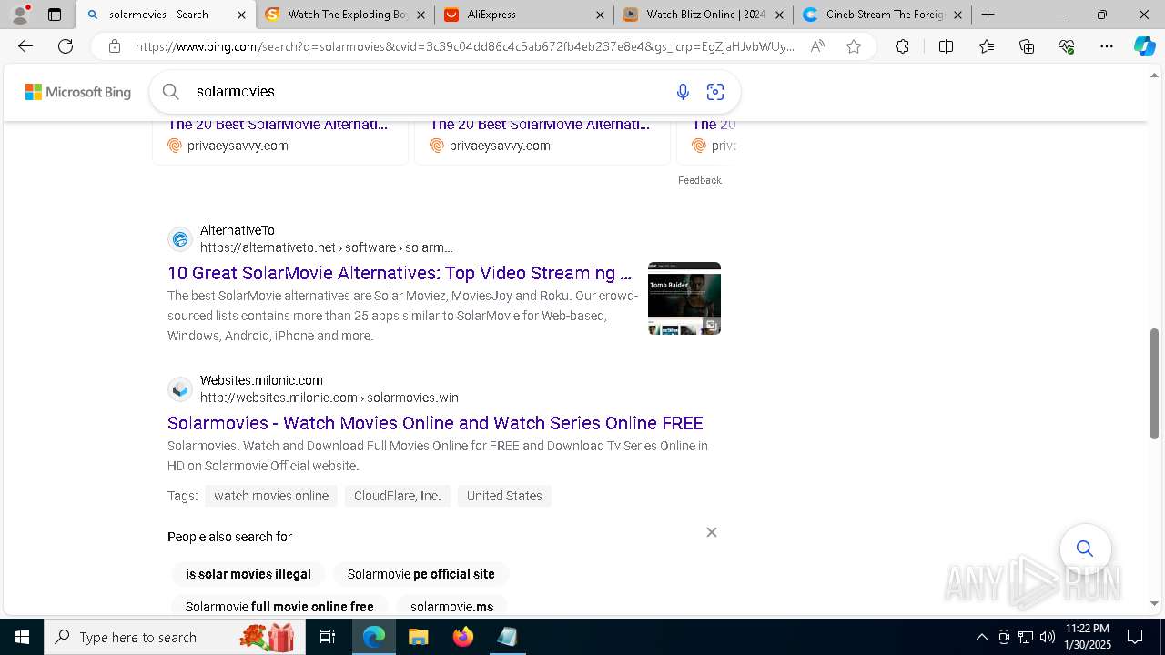Search 'is solar movies illegal' suggestion
1165x655 pixels.
(x=248, y=574)
